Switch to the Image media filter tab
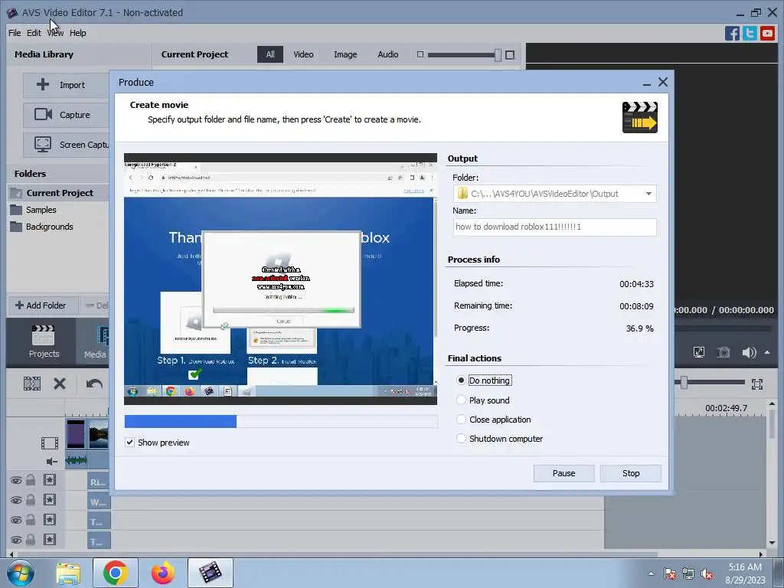Viewport: 784px width, 588px height. pos(345,54)
